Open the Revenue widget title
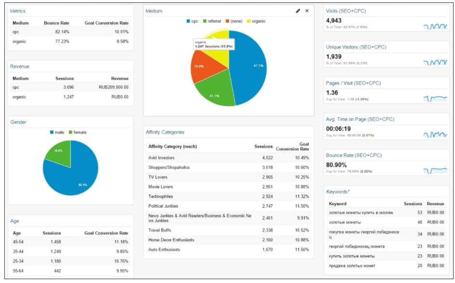Image resolution: width=455 pixels, height=283 pixels. coord(20,66)
